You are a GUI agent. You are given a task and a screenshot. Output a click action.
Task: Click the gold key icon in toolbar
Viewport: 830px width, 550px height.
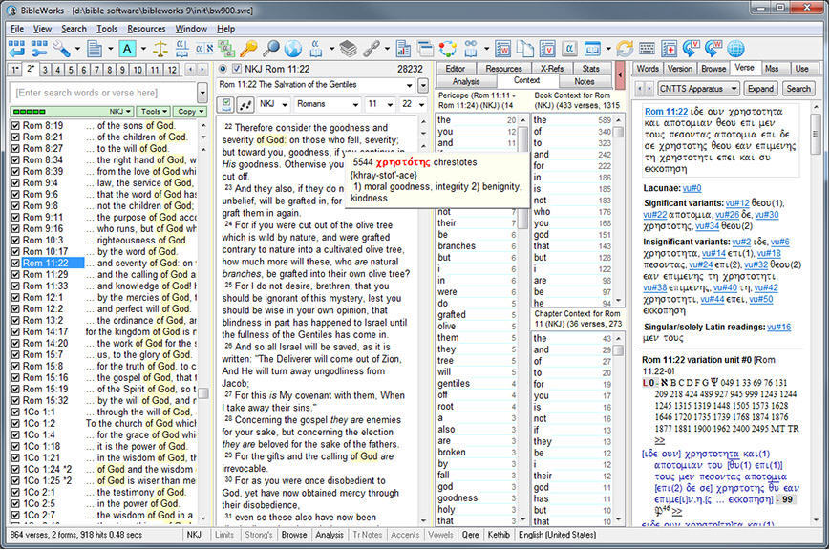(x=248, y=49)
